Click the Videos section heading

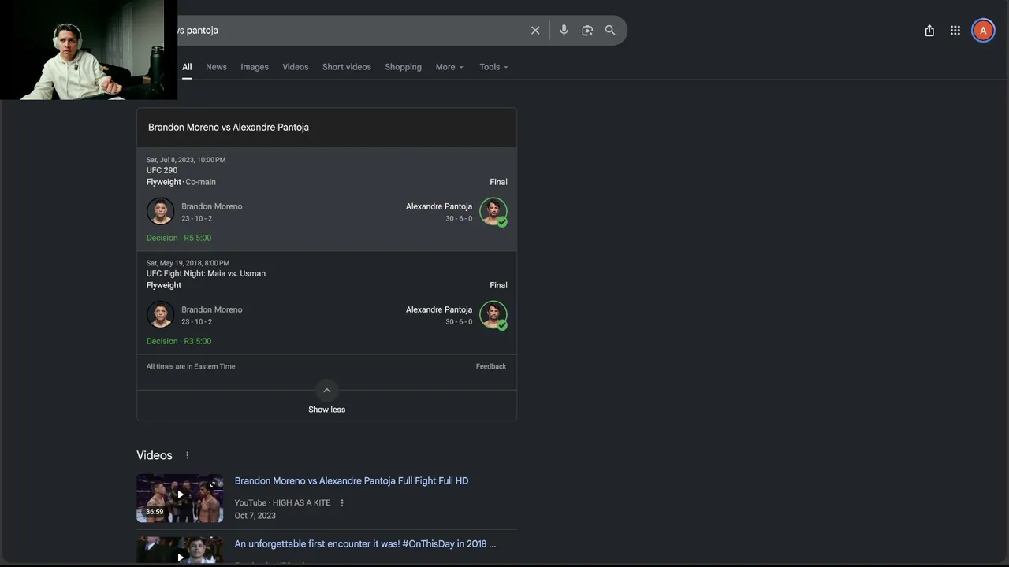tap(155, 455)
